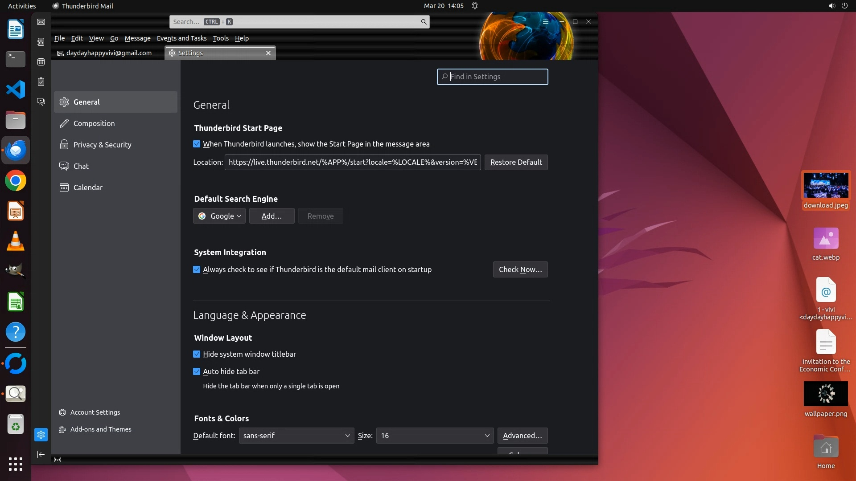This screenshot has height=481, width=856.
Task: Open the Address Book space icon
Action: click(41, 42)
